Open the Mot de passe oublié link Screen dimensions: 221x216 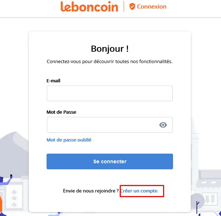pos(69,140)
